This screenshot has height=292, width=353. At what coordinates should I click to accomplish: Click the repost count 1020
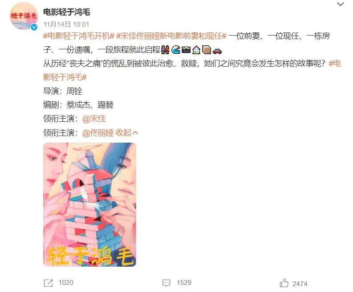[x=66, y=283]
